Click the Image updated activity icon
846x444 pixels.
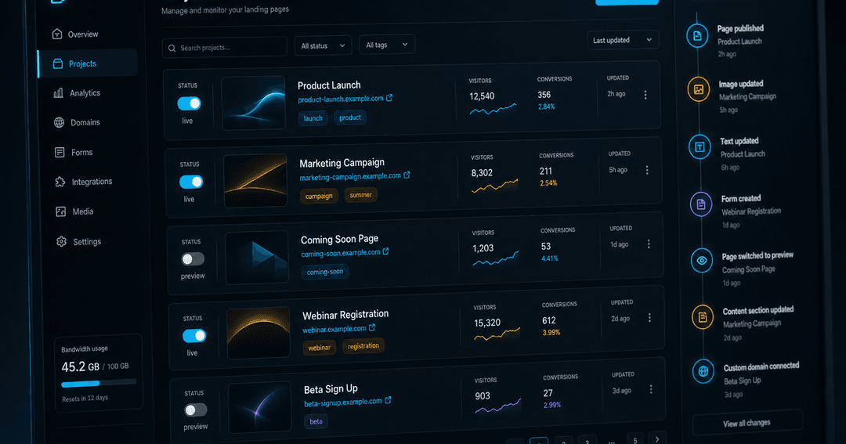coord(698,89)
